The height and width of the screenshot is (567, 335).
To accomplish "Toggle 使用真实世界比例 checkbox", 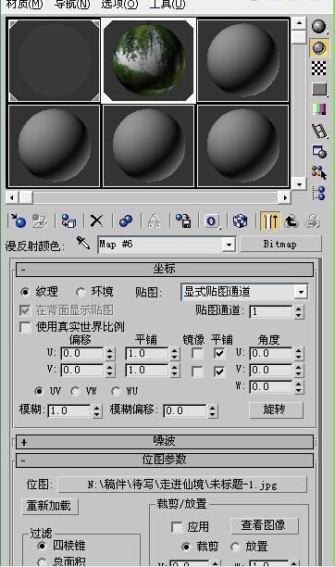I will point(25,327).
